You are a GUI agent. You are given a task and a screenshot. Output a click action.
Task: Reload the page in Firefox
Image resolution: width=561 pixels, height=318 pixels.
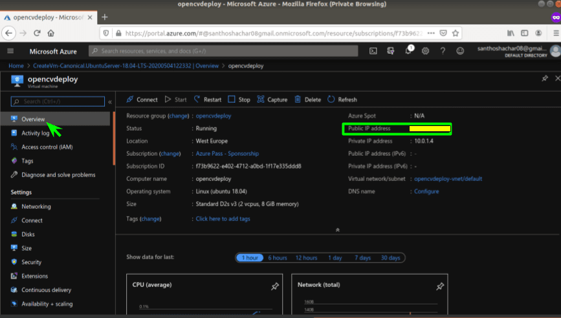(37, 33)
